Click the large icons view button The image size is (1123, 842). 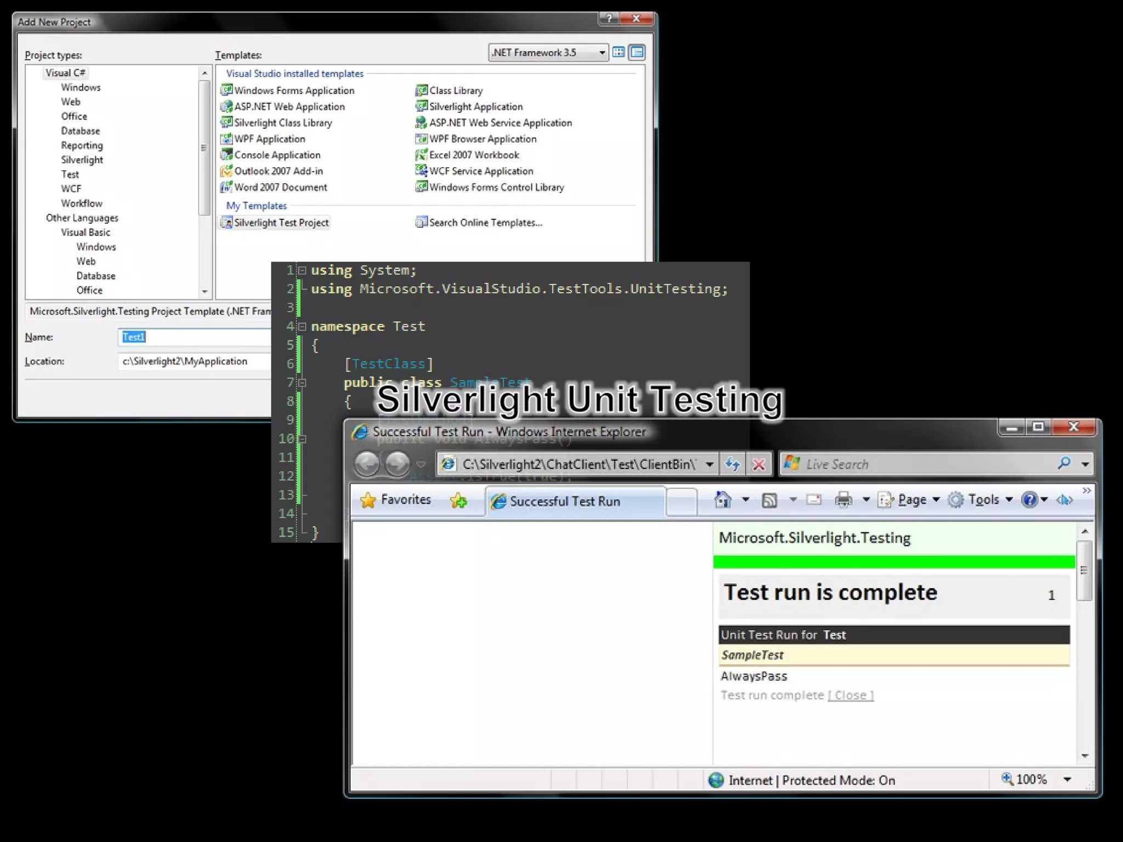click(x=619, y=53)
